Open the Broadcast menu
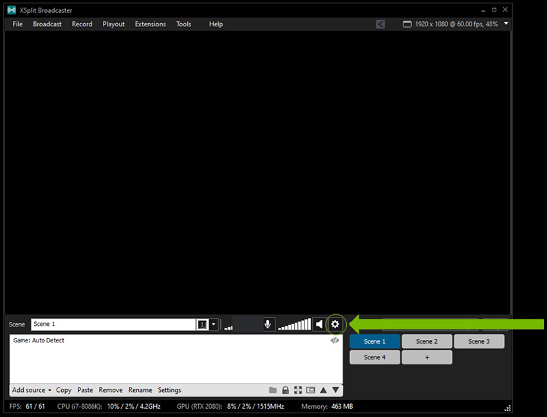 47,24
